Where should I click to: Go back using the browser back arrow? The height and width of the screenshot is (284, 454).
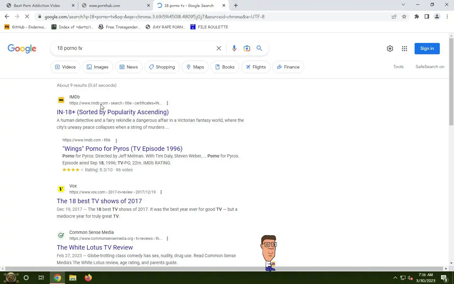pos(7,16)
